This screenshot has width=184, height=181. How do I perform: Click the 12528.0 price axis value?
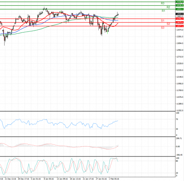point(180,64)
